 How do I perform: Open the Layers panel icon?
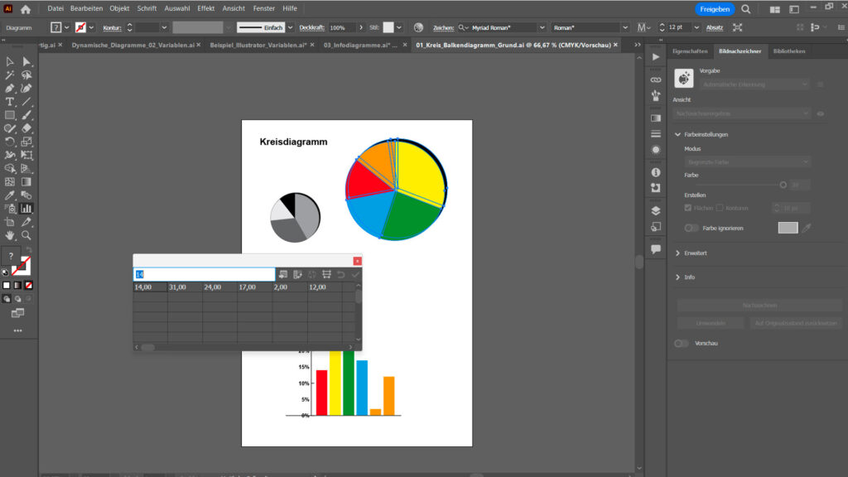(656, 211)
